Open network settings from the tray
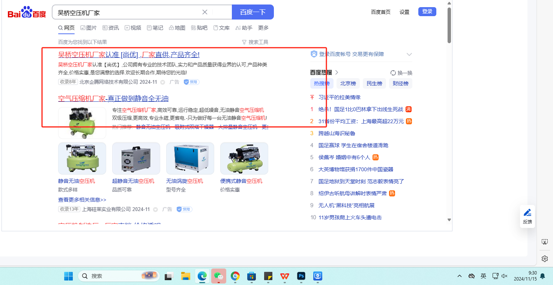 (x=495, y=276)
